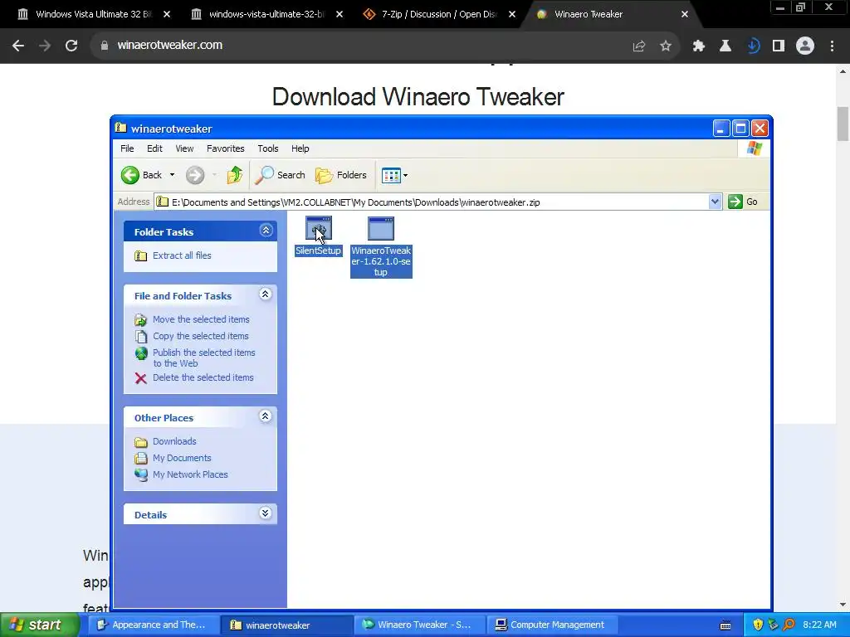
Task: Toggle the Folders tree pane
Action: (341, 175)
